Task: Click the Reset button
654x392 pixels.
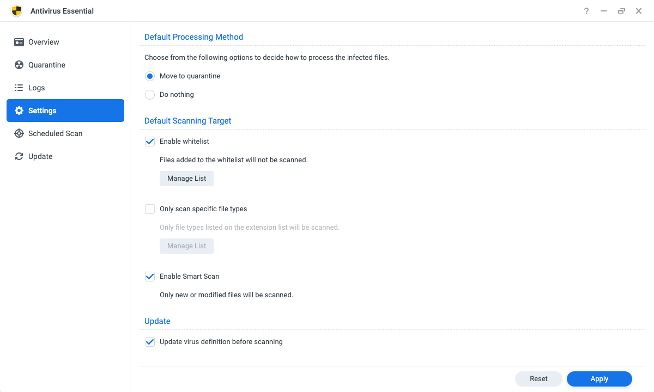Action: coord(538,379)
